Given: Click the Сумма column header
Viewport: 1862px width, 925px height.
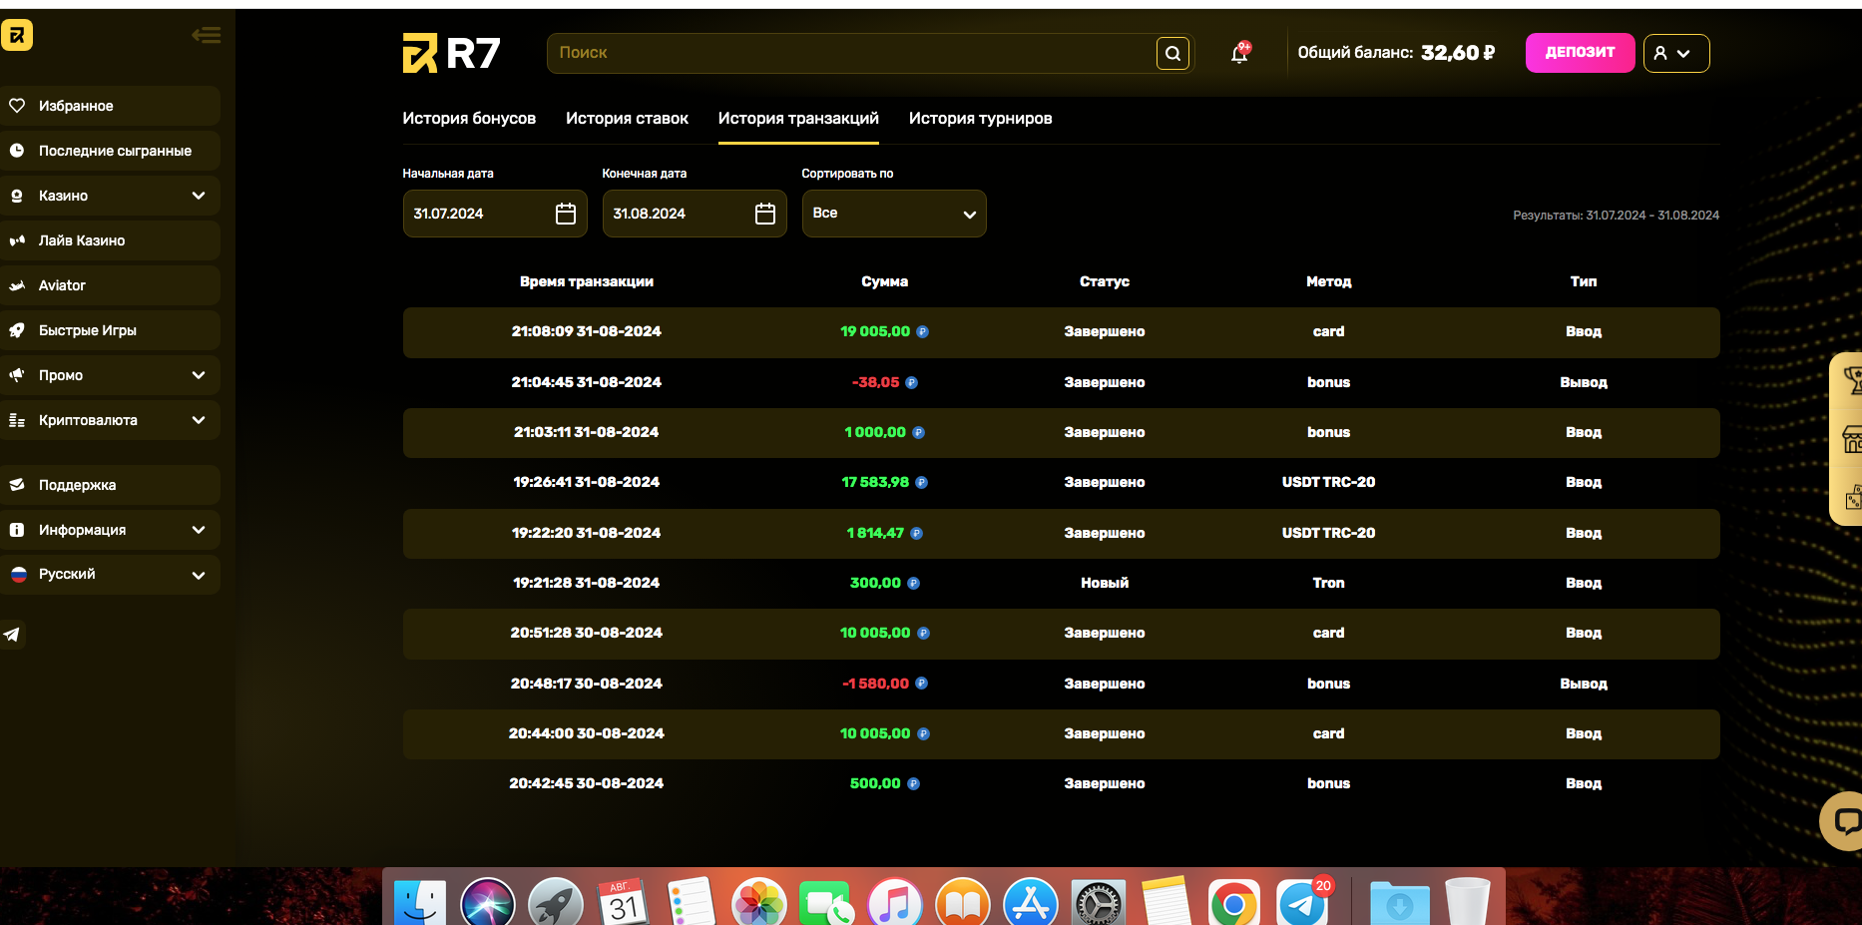Looking at the screenshot, I should [x=885, y=281].
